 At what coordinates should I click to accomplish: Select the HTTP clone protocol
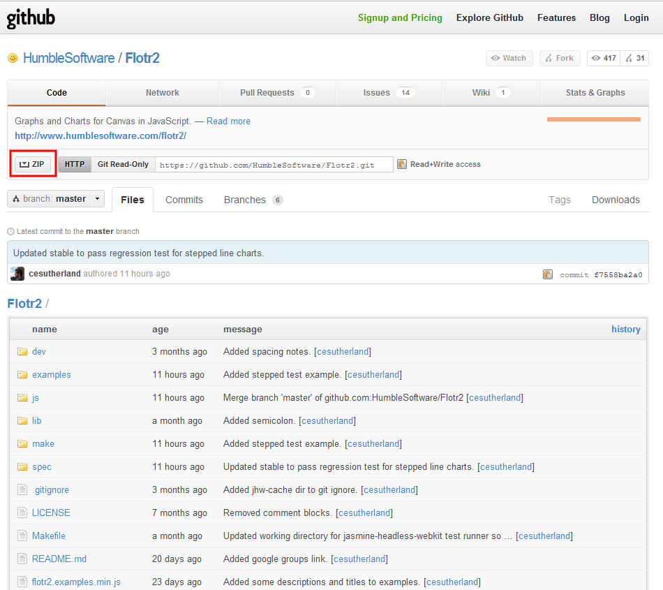pyautogui.click(x=75, y=164)
